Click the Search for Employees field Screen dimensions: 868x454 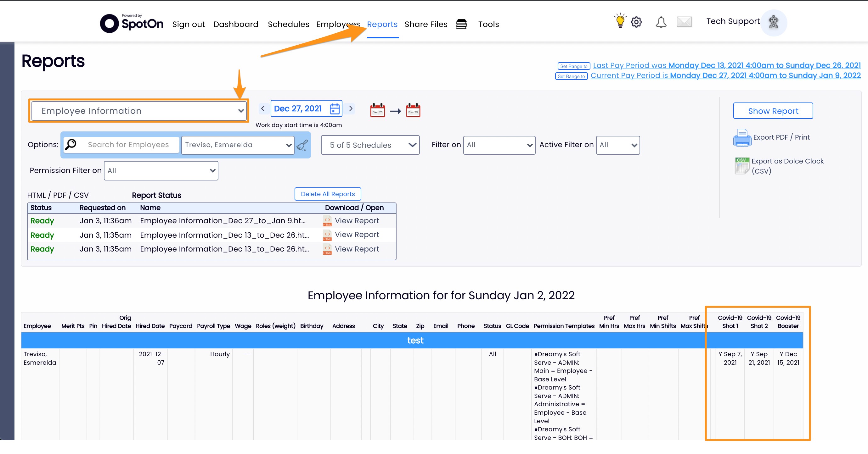click(128, 145)
